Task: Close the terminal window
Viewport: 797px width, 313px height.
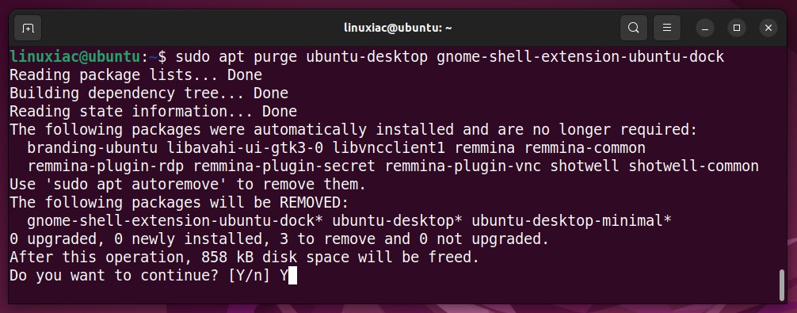Action: pos(768,28)
